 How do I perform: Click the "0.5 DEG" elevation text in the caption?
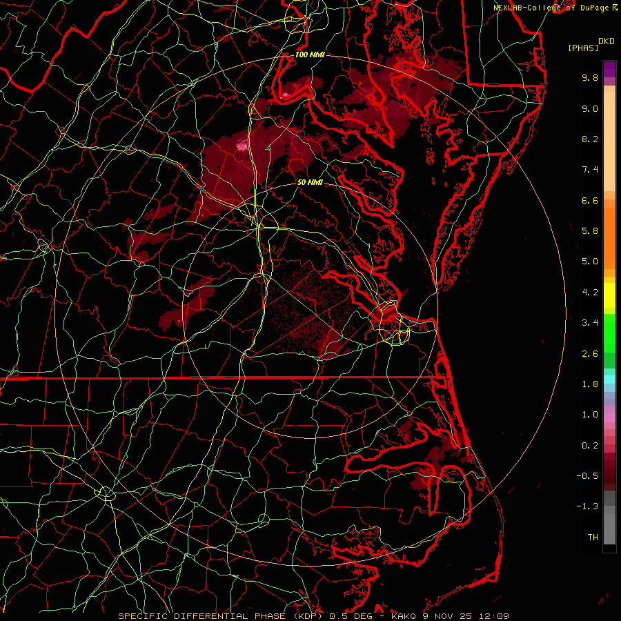click(351, 616)
